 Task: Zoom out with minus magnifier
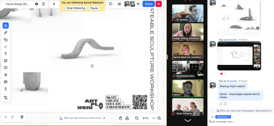click(137, 118)
